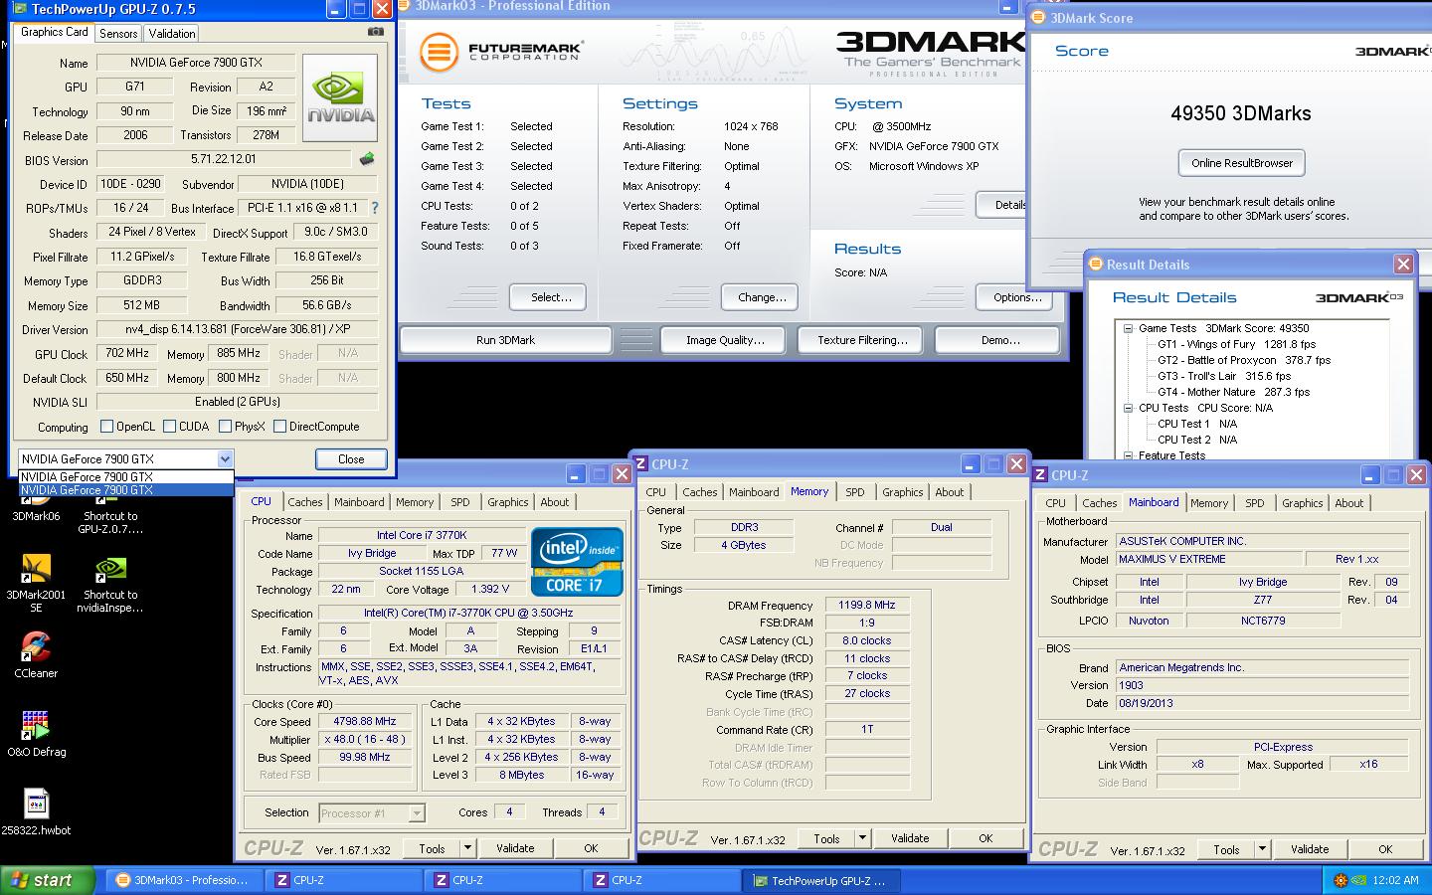1432x895 pixels.
Task: Click the orange system tray icon
Action: pos(1341,880)
